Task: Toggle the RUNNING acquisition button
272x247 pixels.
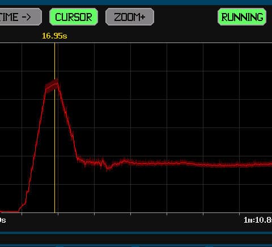Action: (x=242, y=17)
